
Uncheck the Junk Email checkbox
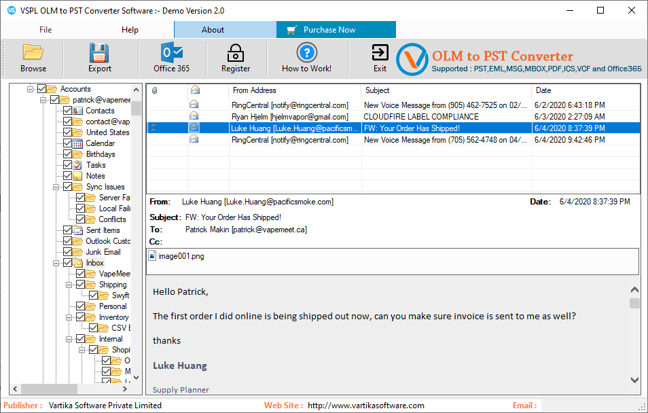point(68,252)
